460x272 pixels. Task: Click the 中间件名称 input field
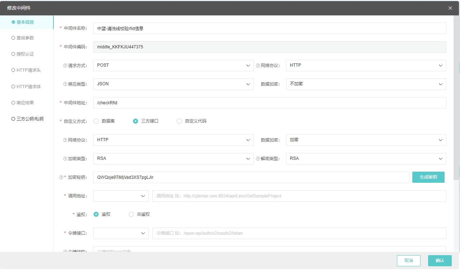pos(270,28)
